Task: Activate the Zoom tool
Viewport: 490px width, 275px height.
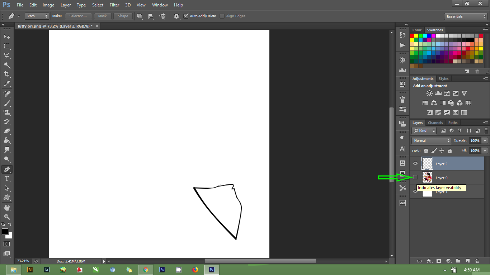Action: (x=6, y=217)
